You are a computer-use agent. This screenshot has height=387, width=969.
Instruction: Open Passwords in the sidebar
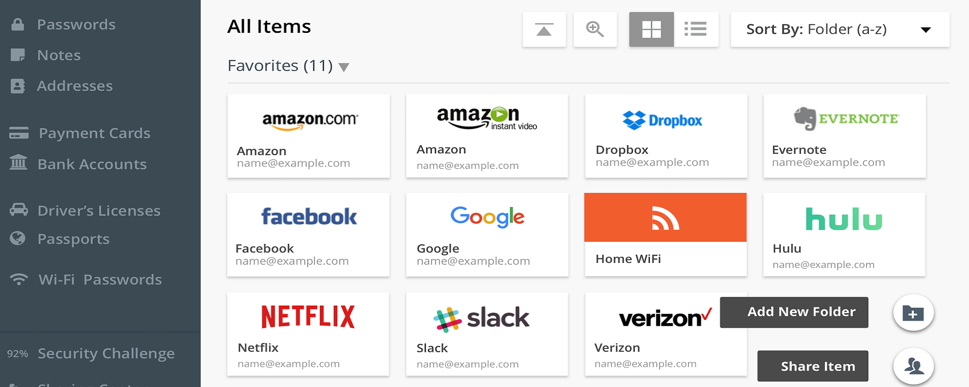[76, 25]
